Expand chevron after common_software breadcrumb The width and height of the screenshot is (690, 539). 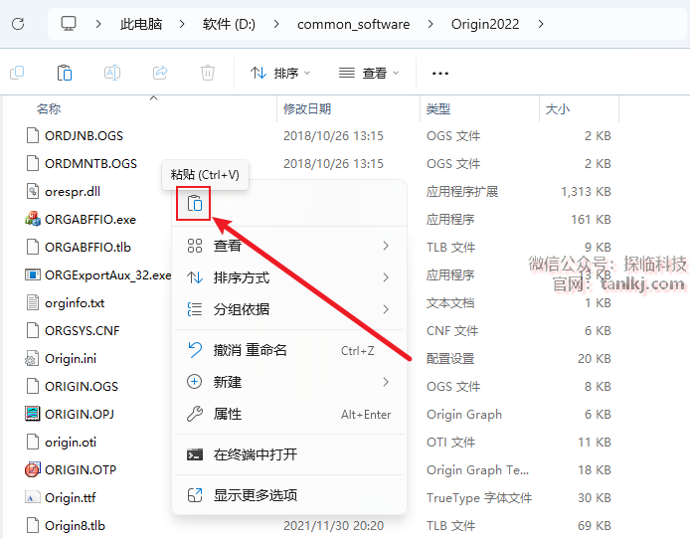[x=431, y=24]
